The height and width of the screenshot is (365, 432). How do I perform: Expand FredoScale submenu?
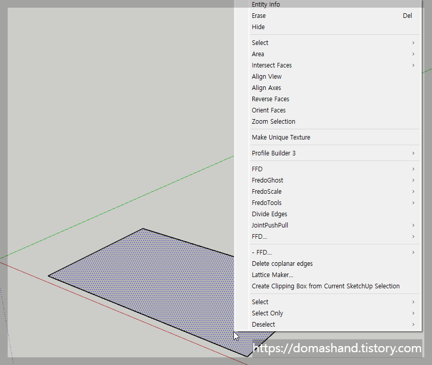pyautogui.click(x=328, y=192)
